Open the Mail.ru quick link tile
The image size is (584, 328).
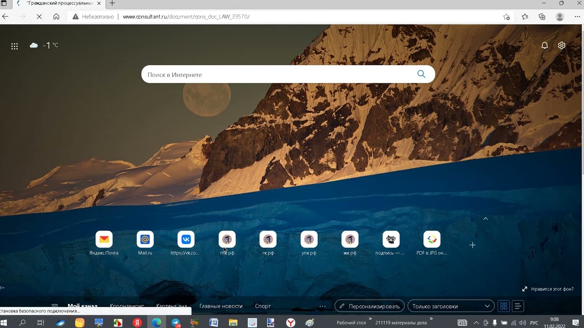[x=145, y=243]
